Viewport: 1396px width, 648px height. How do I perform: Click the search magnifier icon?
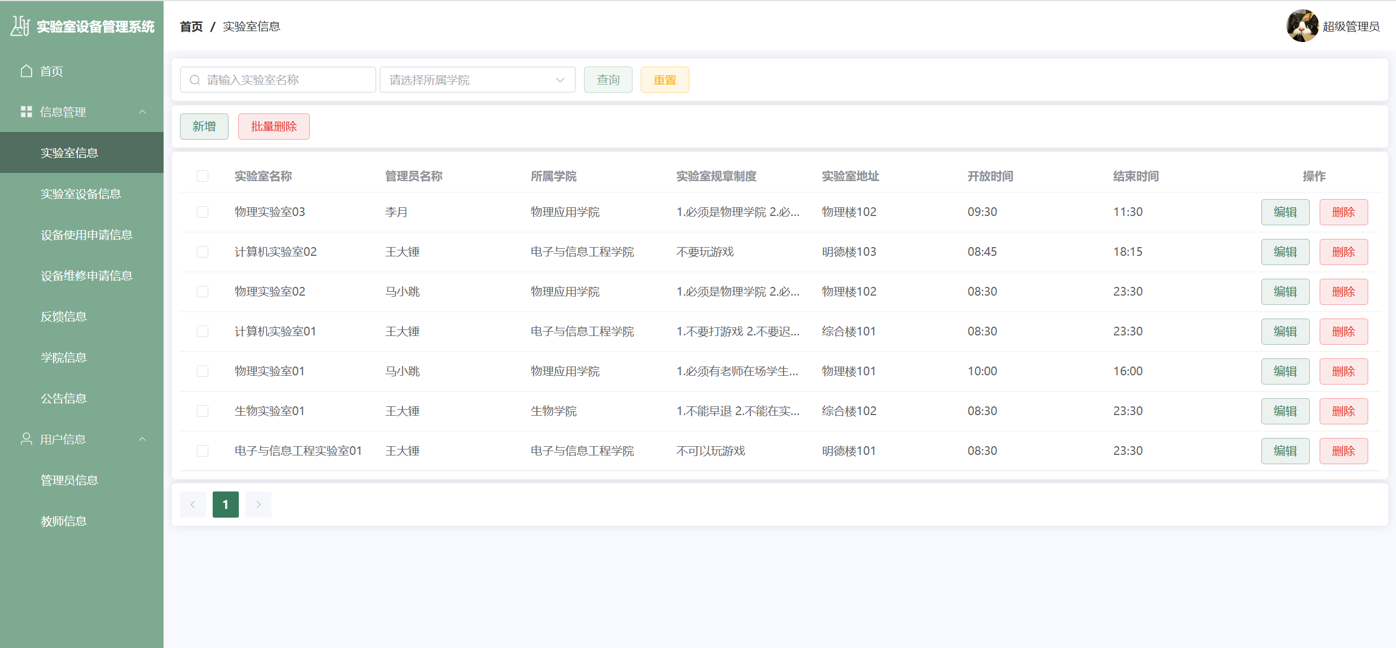195,80
